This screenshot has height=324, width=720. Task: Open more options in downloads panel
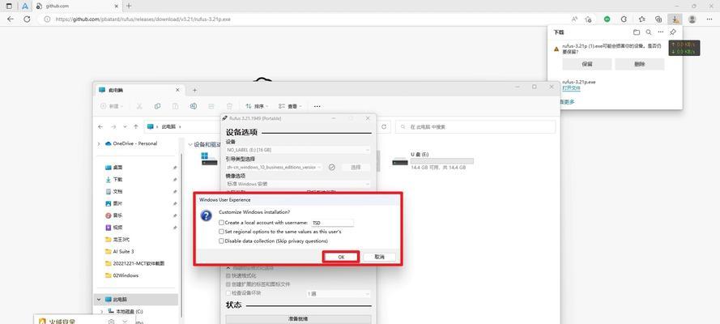click(x=661, y=32)
